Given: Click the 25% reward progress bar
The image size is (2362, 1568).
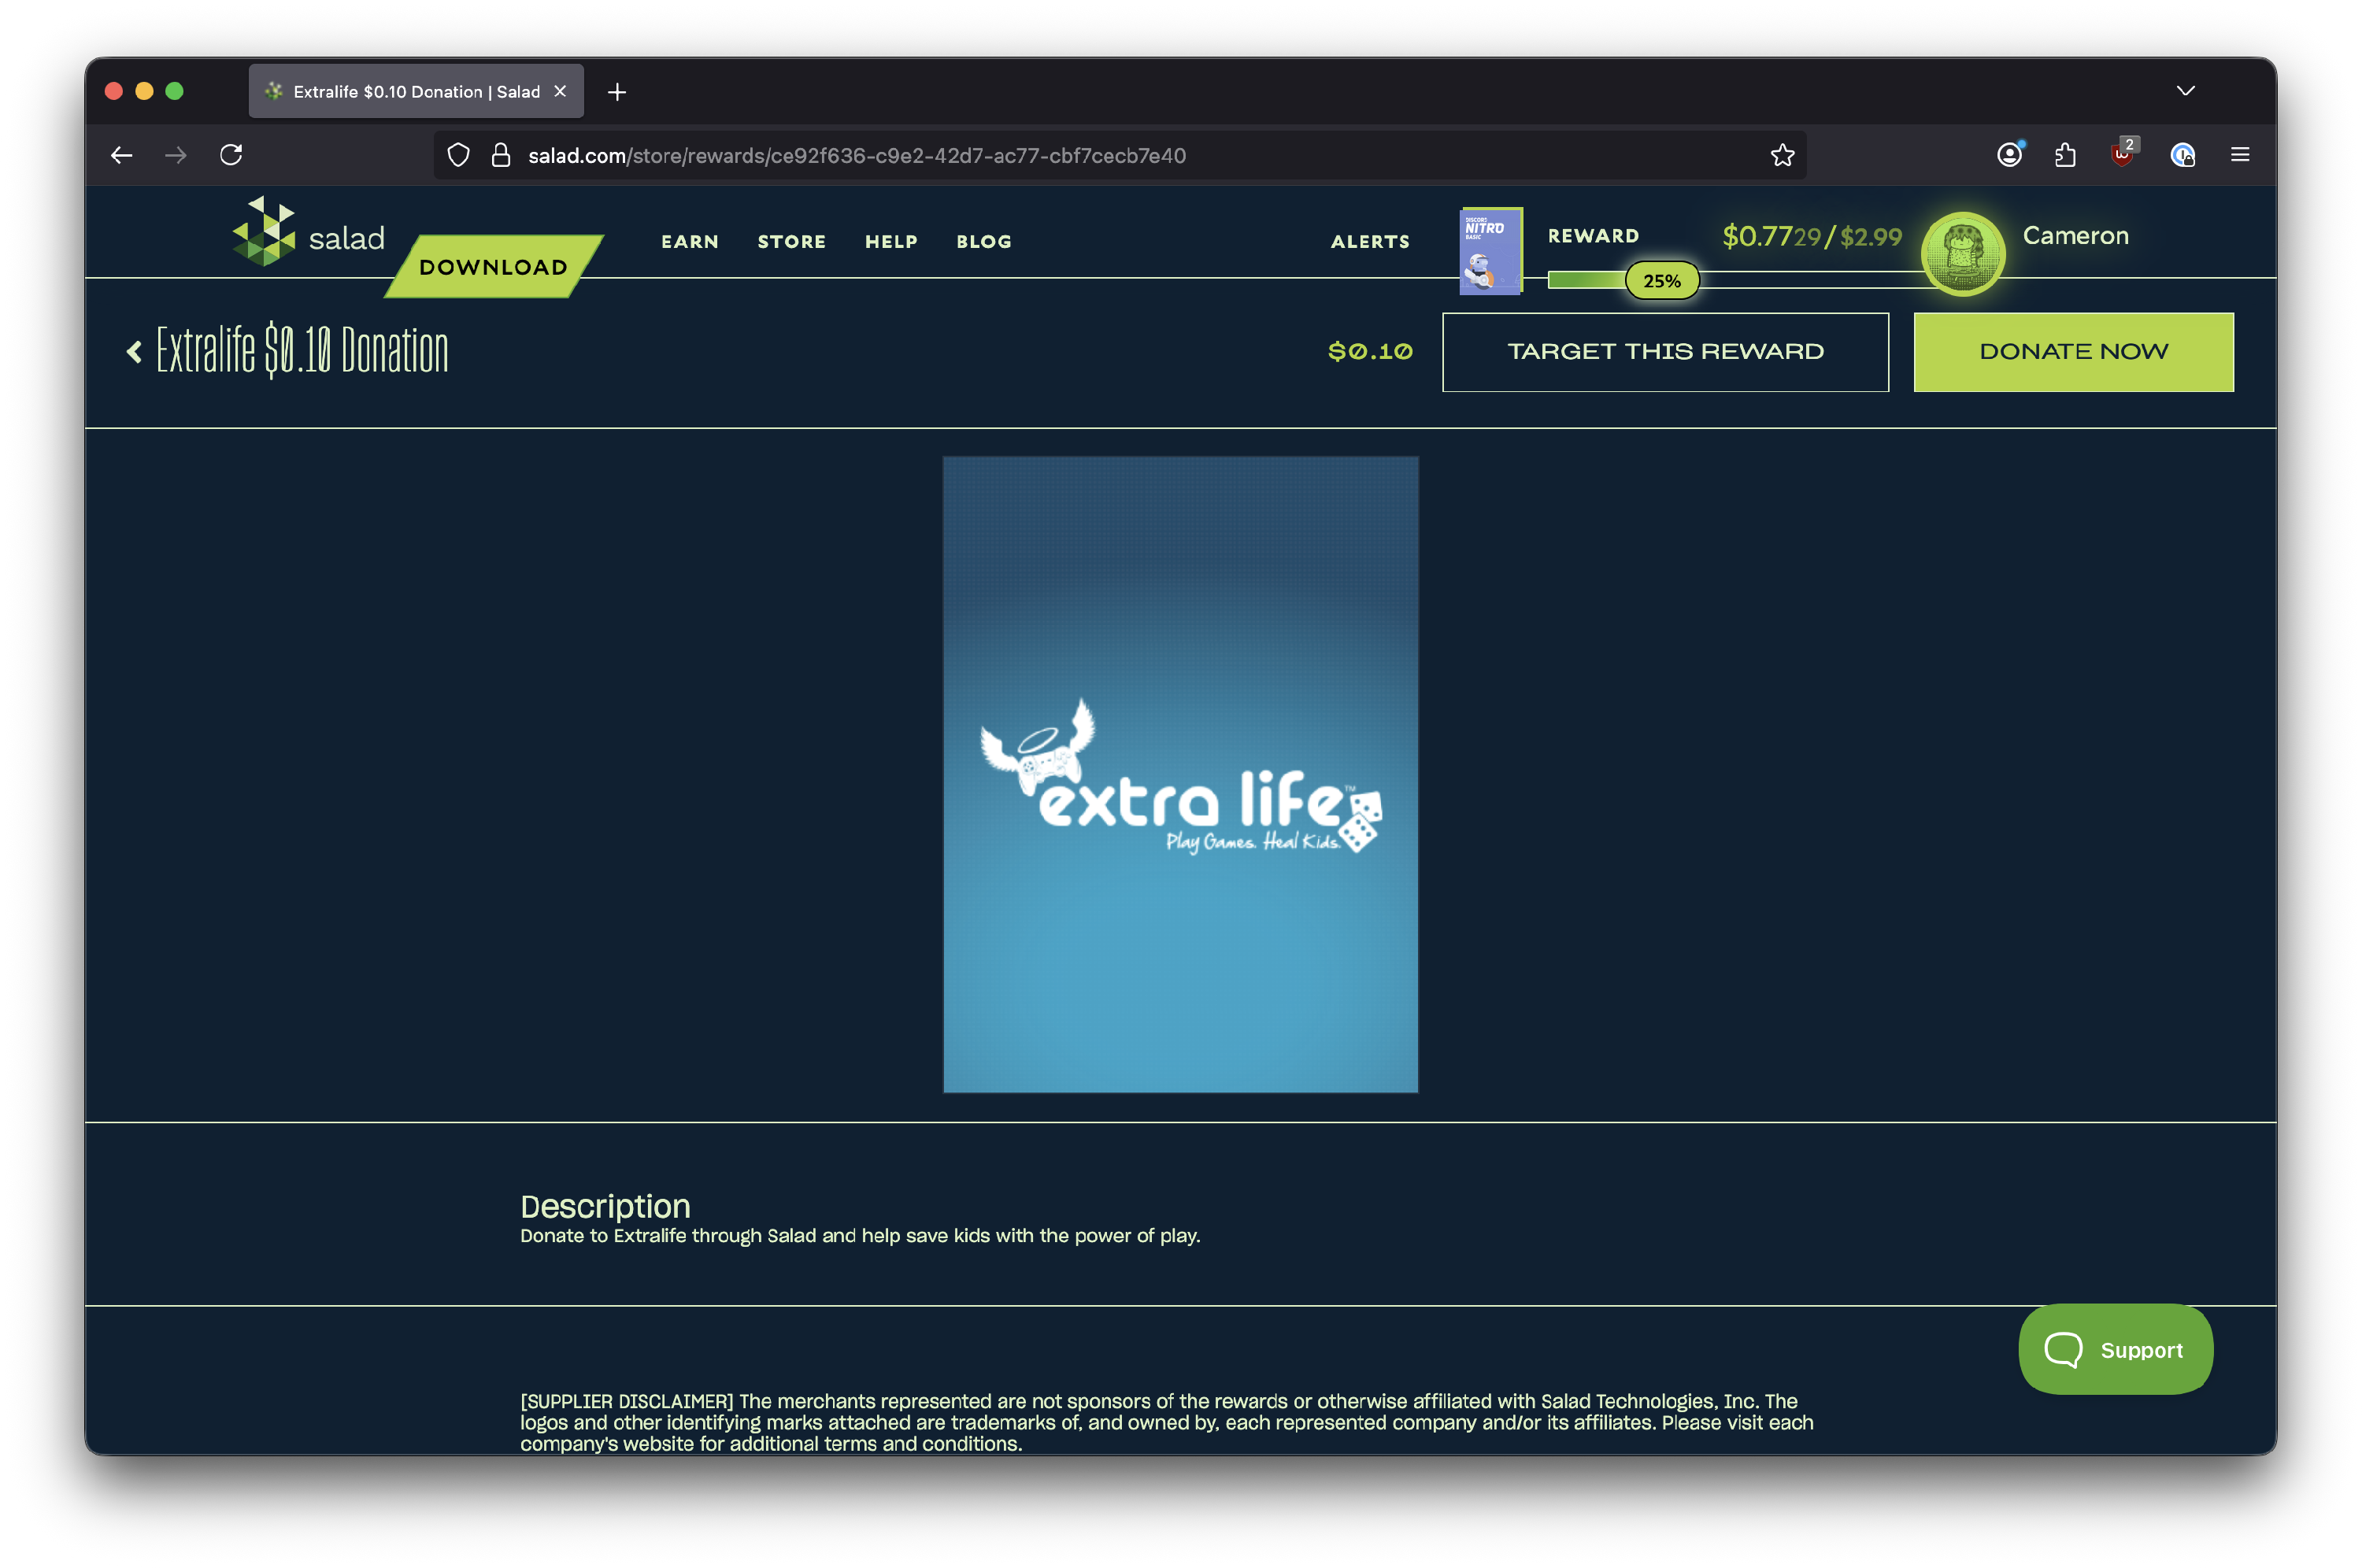Looking at the screenshot, I should pyautogui.click(x=1662, y=281).
